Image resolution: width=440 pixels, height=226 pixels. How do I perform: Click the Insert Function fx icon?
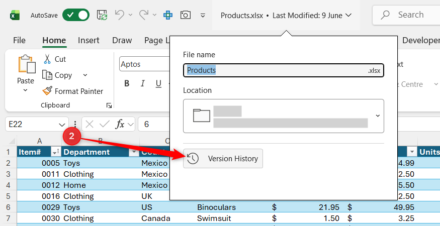[x=120, y=124]
